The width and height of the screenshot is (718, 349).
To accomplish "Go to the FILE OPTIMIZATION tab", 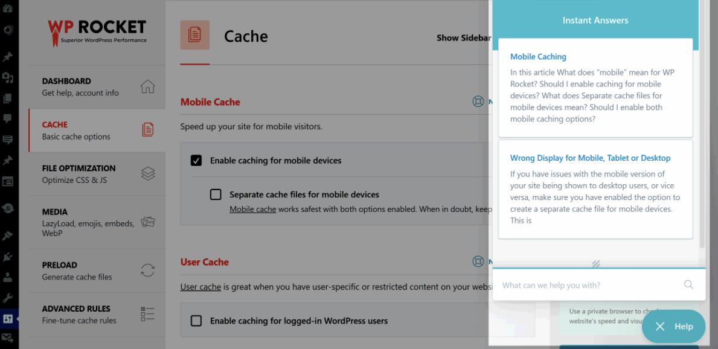I will pos(97,174).
